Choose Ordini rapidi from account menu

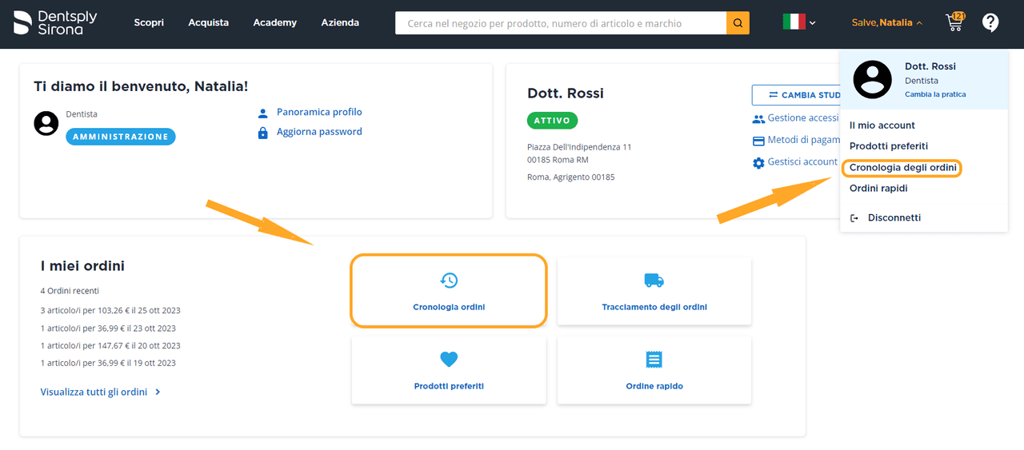click(x=878, y=189)
